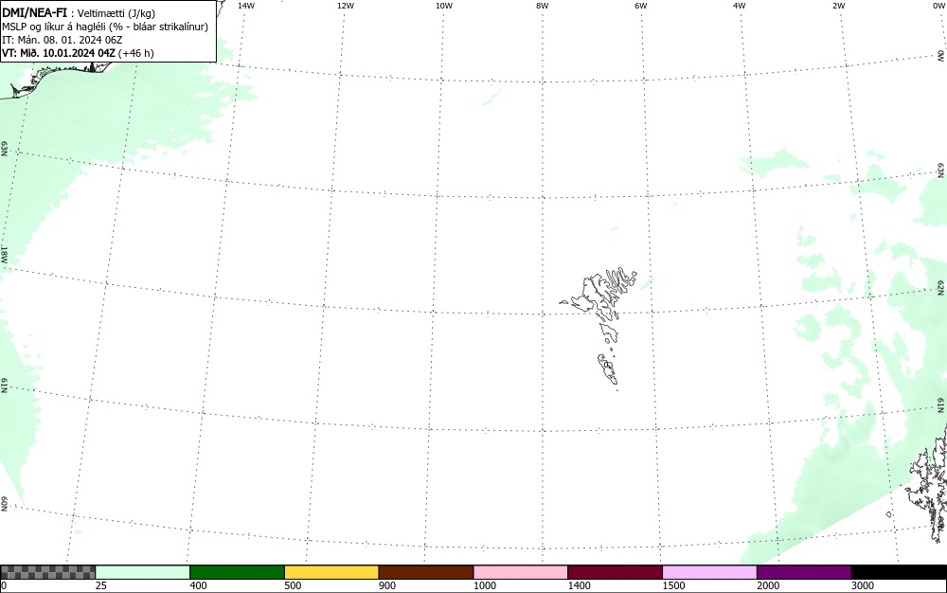
Task: Click the purple 2000–3000 legend swatch
Action: coord(804,572)
